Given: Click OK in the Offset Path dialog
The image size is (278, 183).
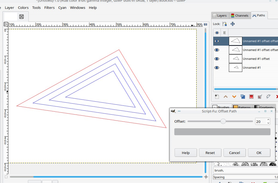Looking at the screenshot, I should point(259,153).
